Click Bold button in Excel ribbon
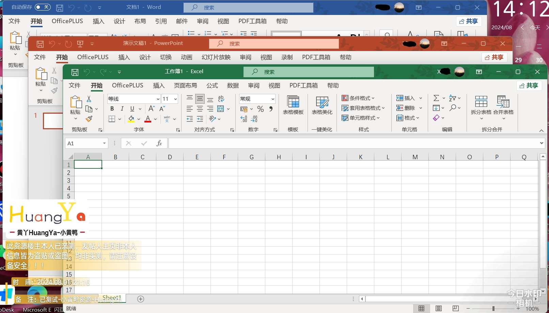The width and height of the screenshot is (549, 313). click(x=112, y=109)
